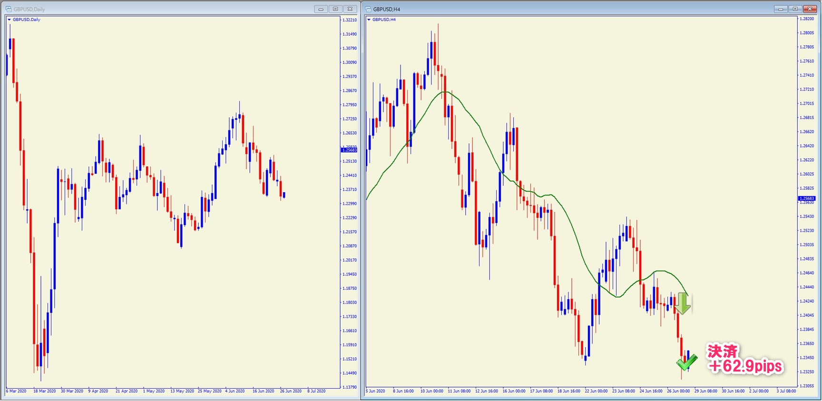Click the 1.23055 price label on H4 axis
822x401 pixels.
(807, 386)
